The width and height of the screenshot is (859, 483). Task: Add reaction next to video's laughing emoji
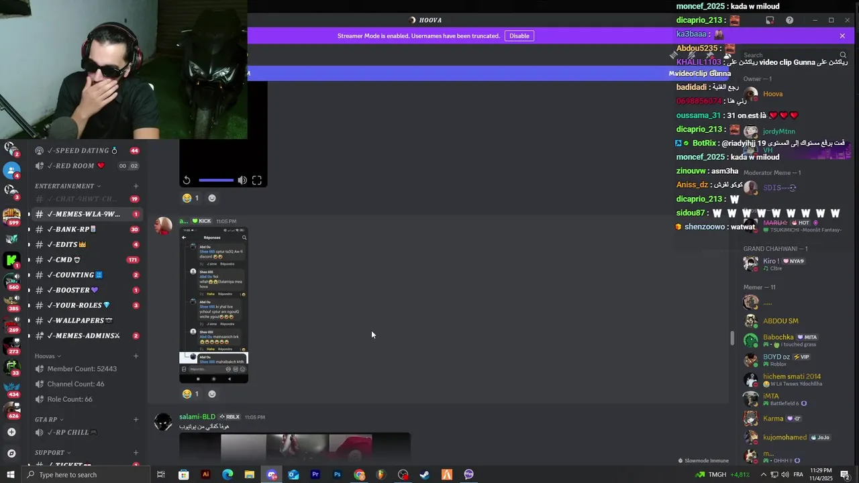pyautogui.click(x=212, y=198)
